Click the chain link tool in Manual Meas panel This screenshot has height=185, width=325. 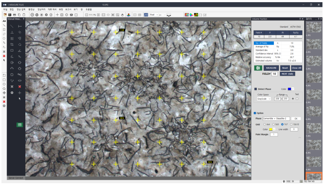(x=20, y=74)
